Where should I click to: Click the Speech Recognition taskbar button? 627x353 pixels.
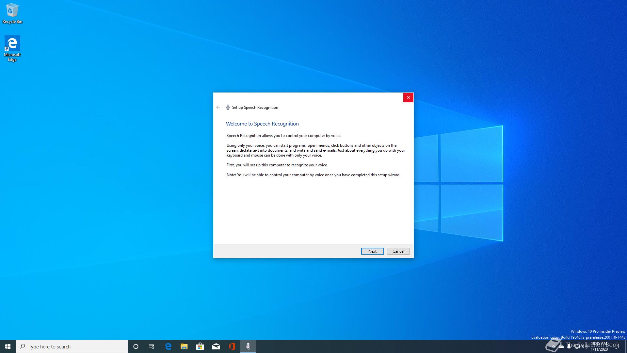coord(248,346)
